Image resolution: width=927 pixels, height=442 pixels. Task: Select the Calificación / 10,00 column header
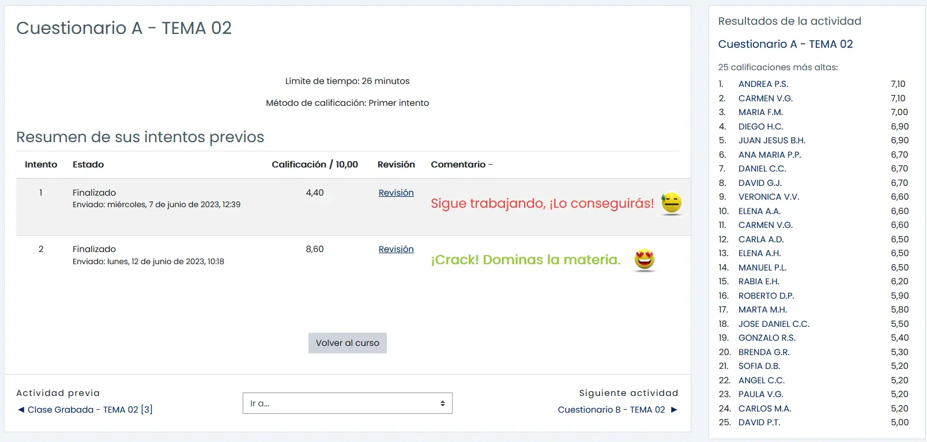[x=315, y=165]
